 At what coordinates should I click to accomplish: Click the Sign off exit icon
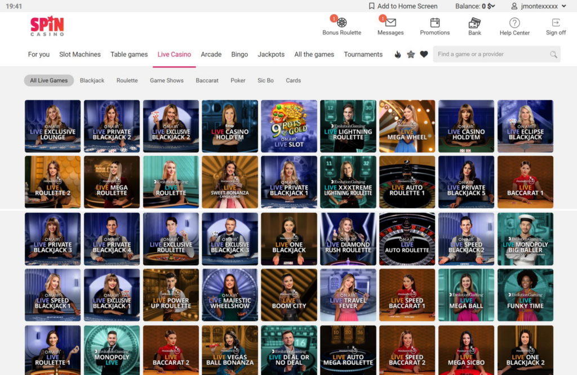(556, 23)
